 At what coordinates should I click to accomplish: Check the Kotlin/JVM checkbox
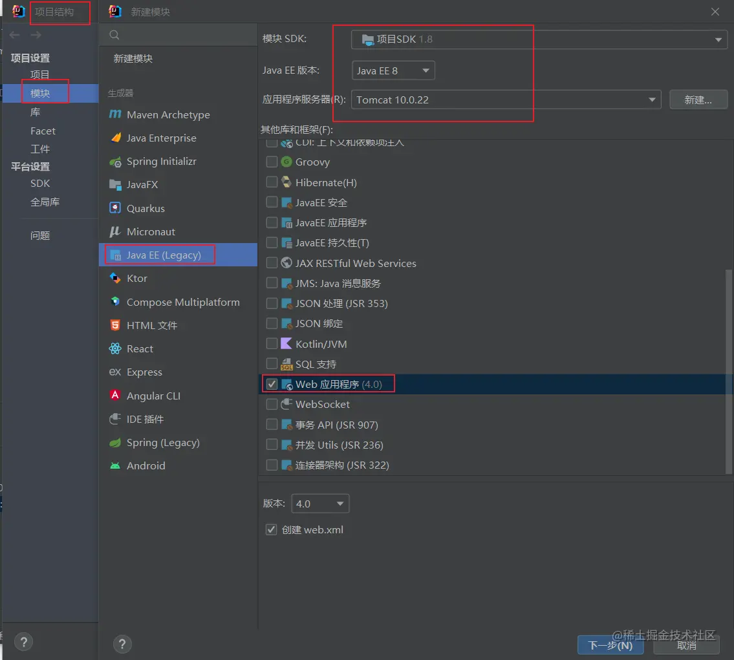click(x=272, y=344)
